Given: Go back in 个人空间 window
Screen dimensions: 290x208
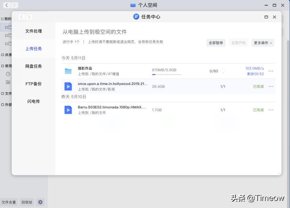Looking at the screenshot, I should [7, 5].
